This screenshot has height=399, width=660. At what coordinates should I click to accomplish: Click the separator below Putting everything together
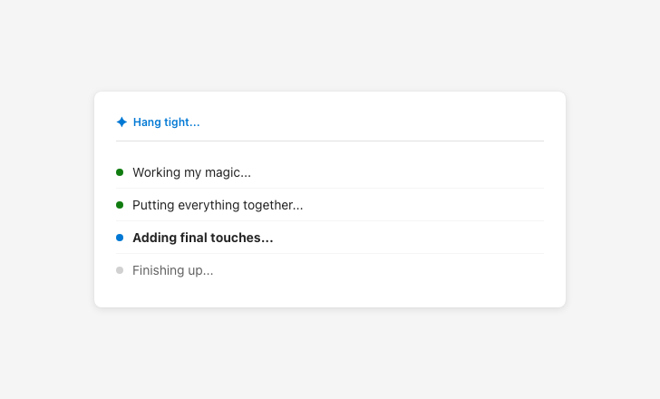pos(330,221)
